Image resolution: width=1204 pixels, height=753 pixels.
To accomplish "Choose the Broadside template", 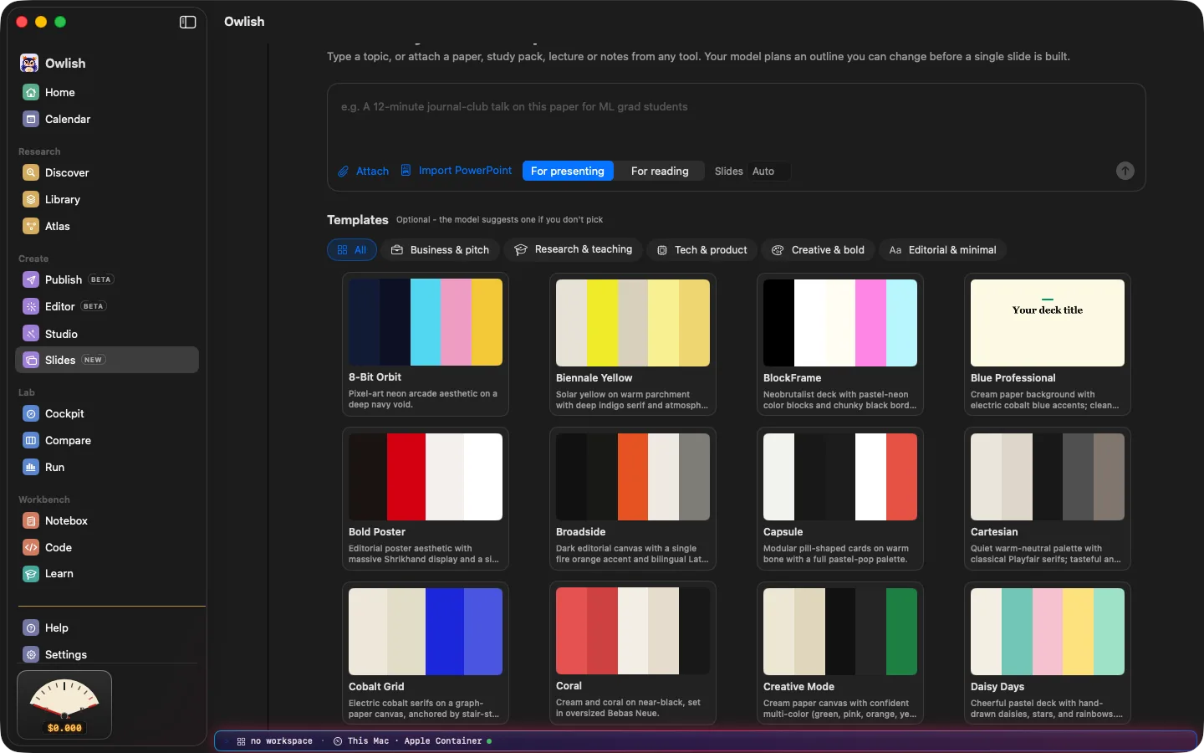I will pyautogui.click(x=633, y=499).
